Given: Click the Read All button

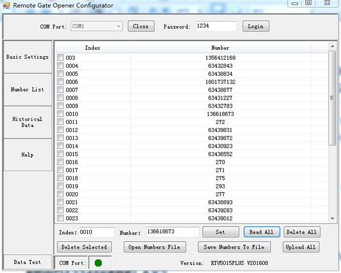Looking at the screenshot, I should [261, 232].
